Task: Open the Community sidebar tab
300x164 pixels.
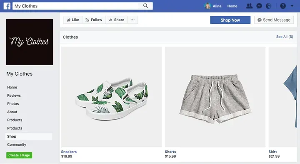Action: tap(17, 144)
